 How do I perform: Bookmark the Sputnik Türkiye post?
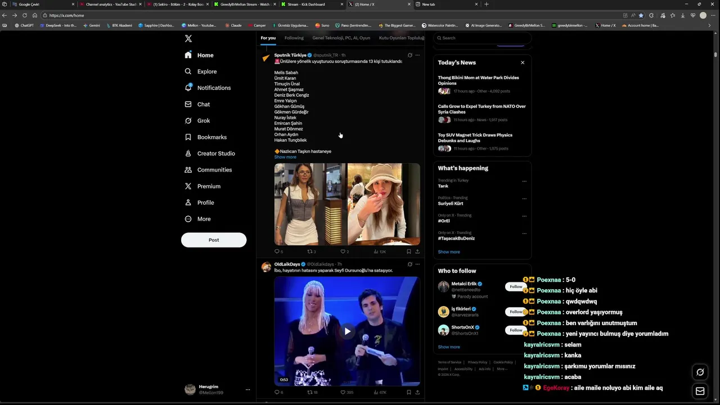click(409, 251)
